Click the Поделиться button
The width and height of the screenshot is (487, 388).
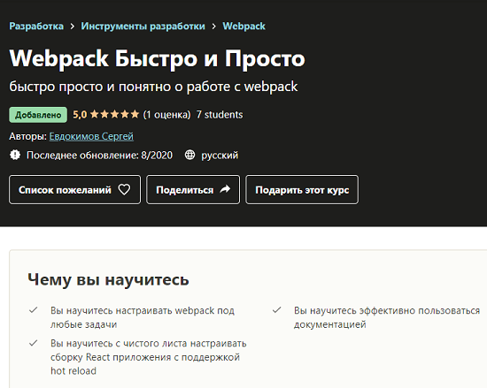(x=193, y=190)
